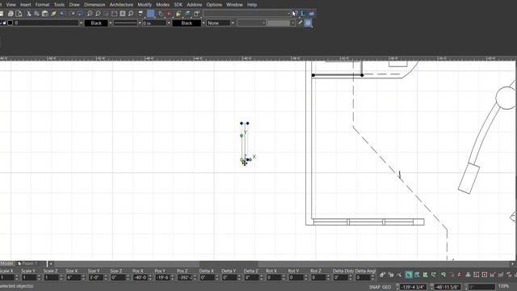Click the pen color Black swatch

(96, 23)
